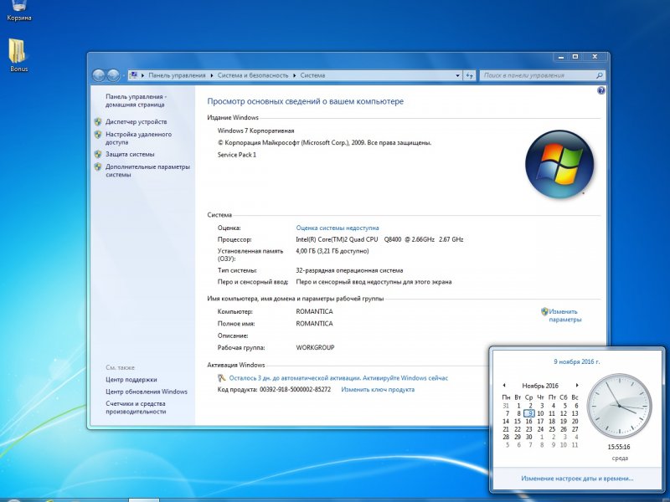Click computer name ROMANTICA next to Компьютер
Screen dimensions: 670x502
[x=314, y=311]
